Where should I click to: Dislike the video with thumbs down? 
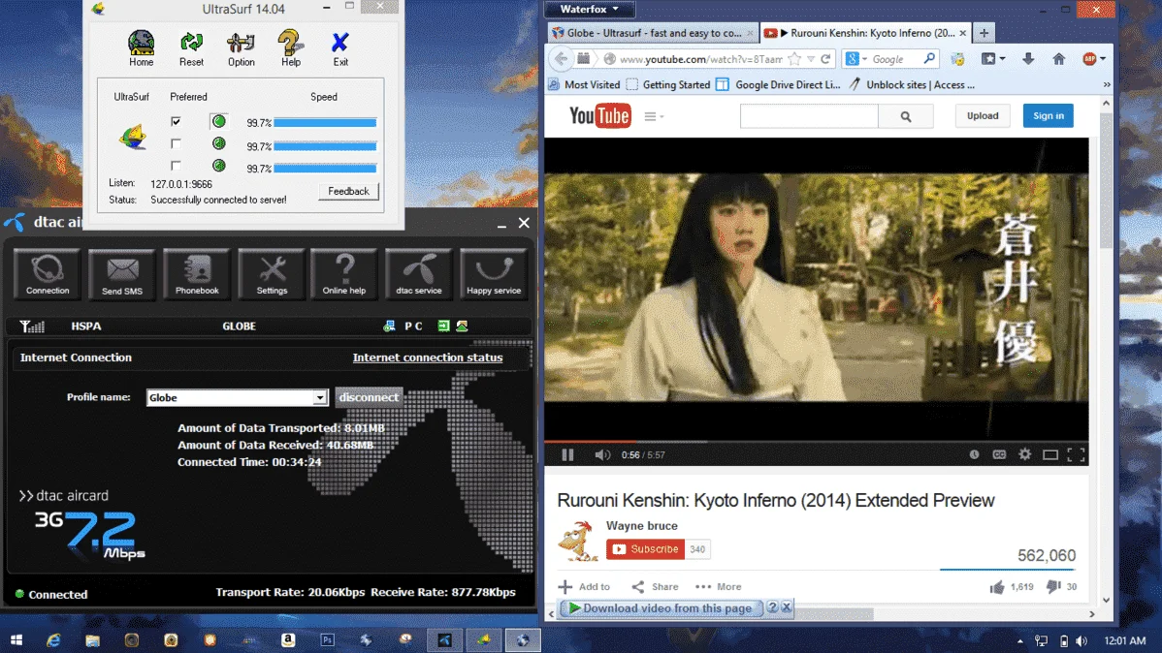(x=1053, y=586)
